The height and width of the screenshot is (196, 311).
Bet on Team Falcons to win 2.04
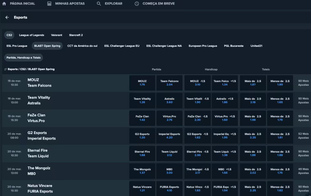[169, 83]
